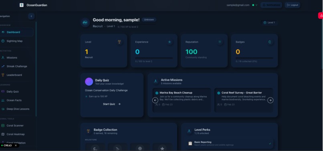Click the sample@gmail.com account email
This screenshot has width=323, height=151.
tap(238, 5)
